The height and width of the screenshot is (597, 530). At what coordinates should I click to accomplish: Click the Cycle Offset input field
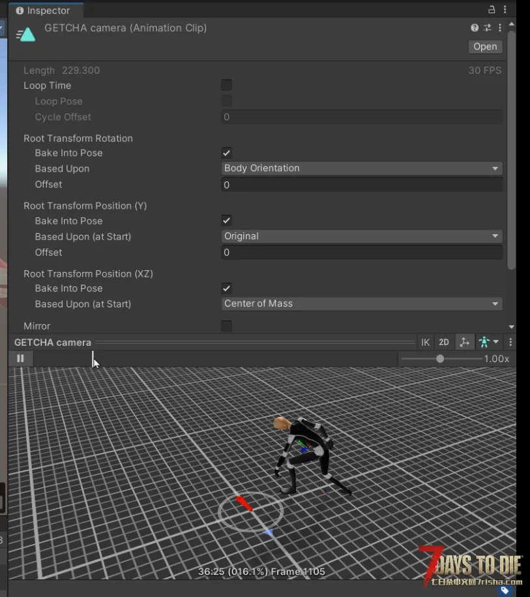tap(361, 117)
